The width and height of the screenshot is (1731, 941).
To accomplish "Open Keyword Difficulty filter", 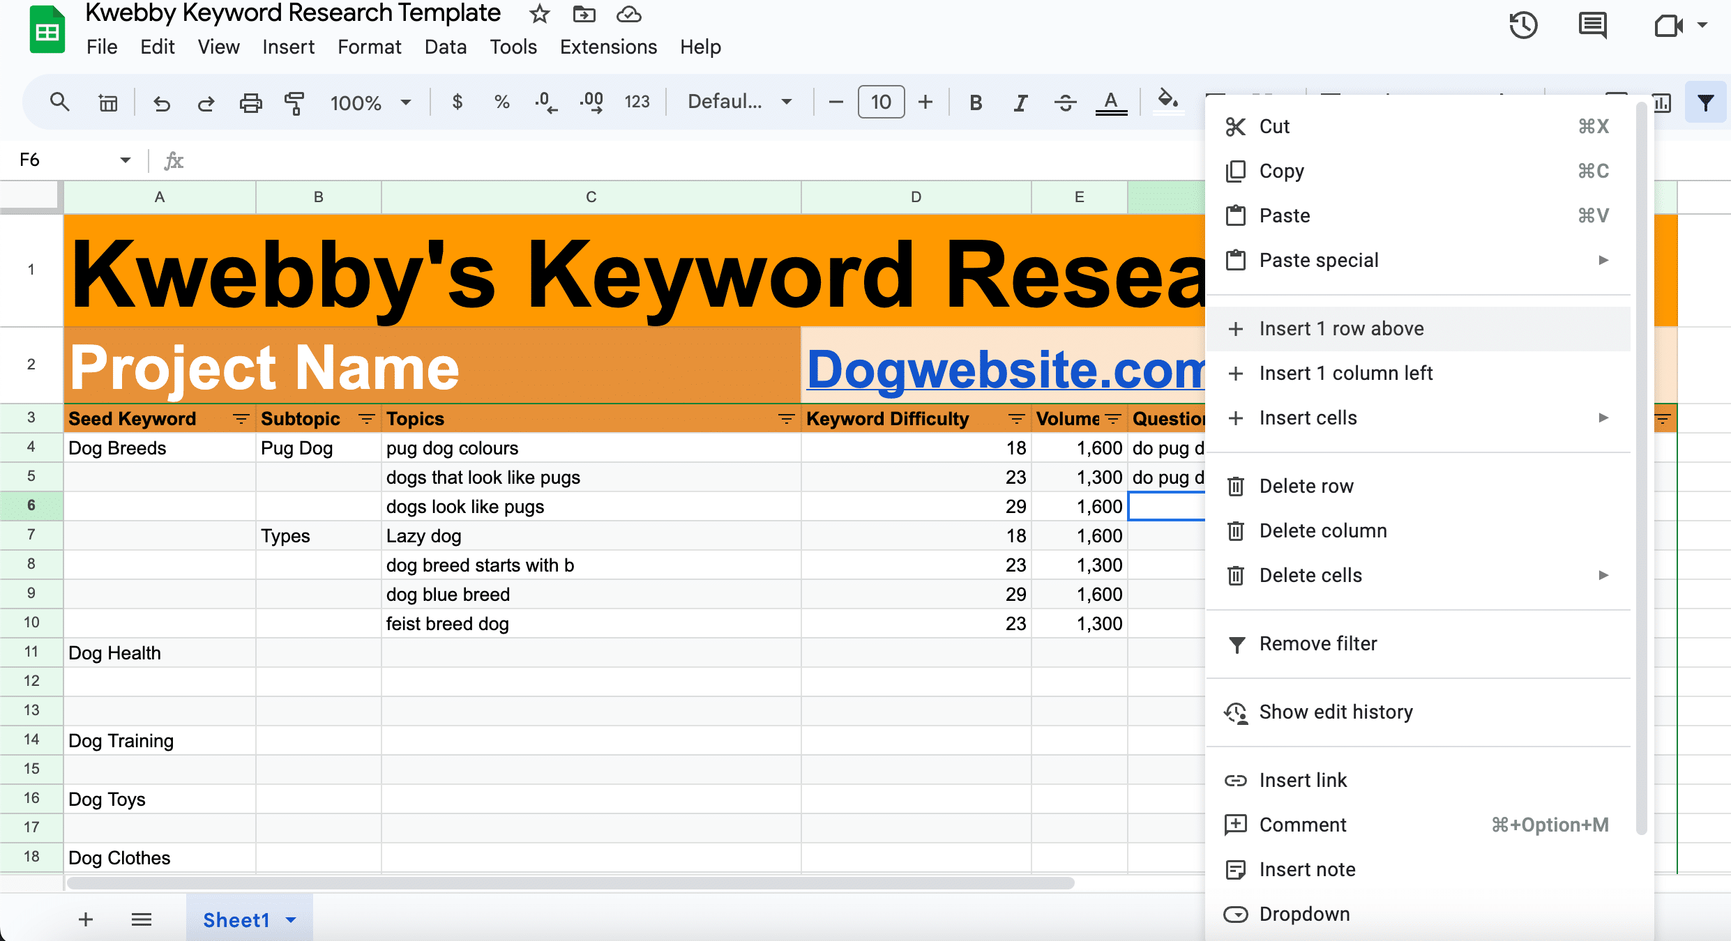I will [x=1017, y=419].
